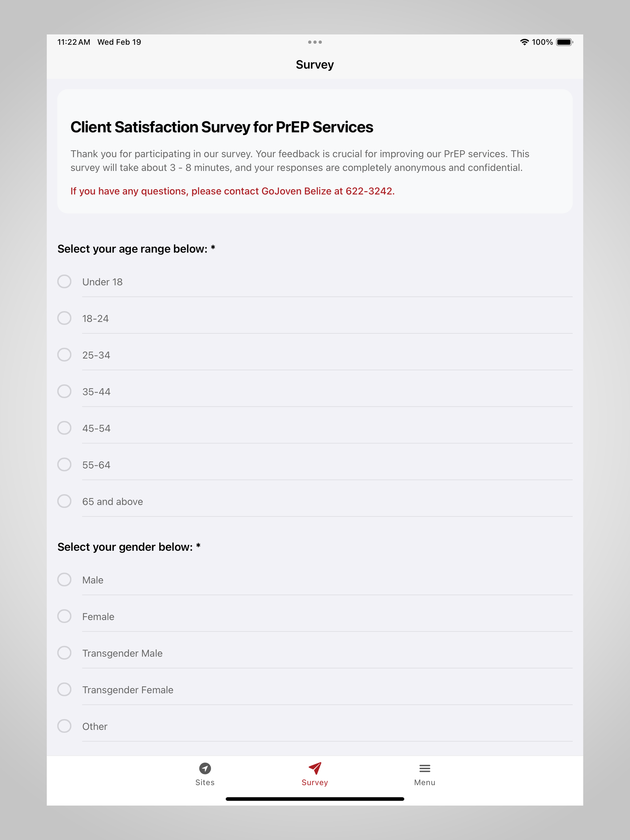Open the Menu hamburger icon
The image size is (630, 840).
click(425, 768)
